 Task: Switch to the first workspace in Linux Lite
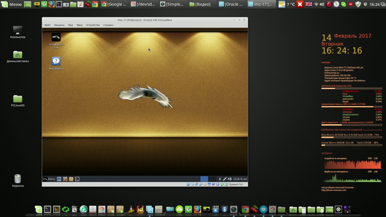tap(204, 179)
